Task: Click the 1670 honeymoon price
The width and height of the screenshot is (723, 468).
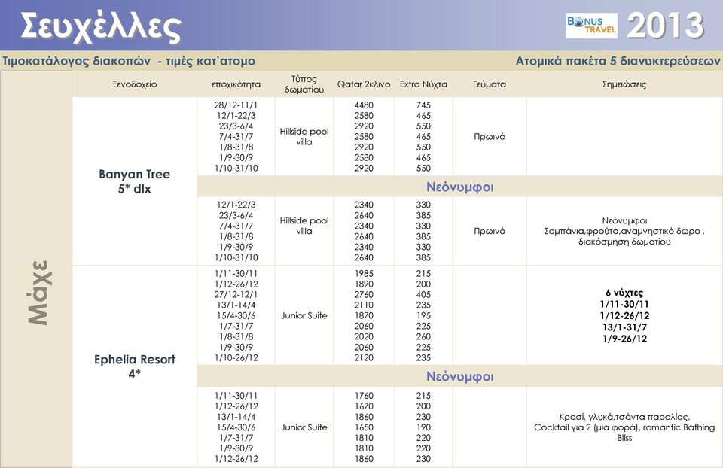Action: [x=363, y=406]
